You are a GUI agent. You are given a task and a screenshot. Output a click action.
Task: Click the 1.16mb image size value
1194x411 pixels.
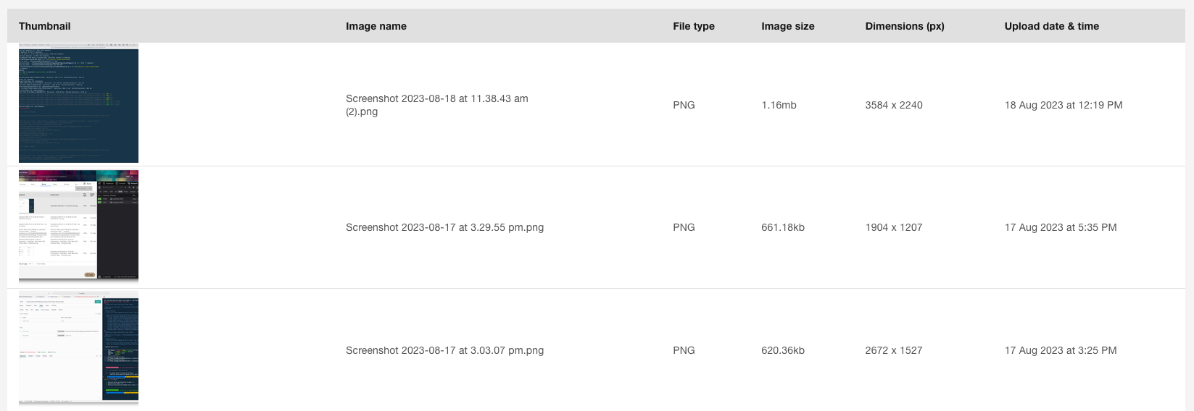click(779, 105)
